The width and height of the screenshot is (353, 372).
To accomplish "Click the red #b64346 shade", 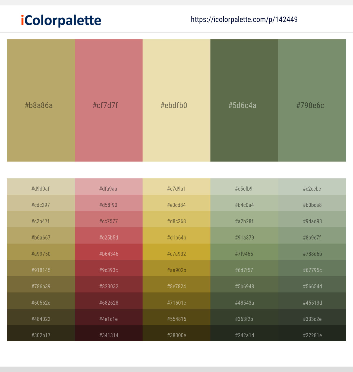I will (109, 252).
